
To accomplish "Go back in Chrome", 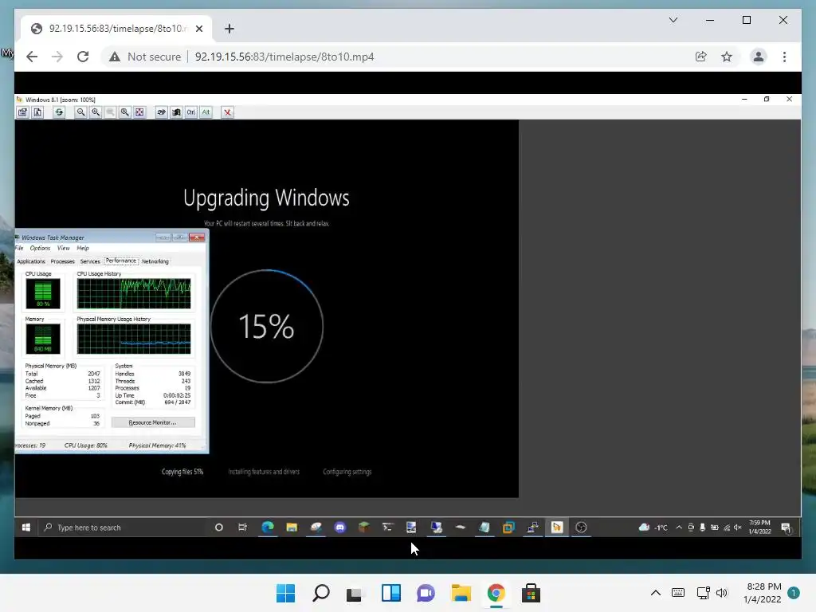I will coord(32,57).
